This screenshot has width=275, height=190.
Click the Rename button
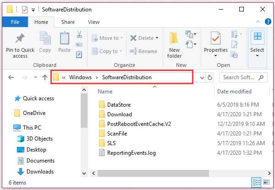pos(143,51)
